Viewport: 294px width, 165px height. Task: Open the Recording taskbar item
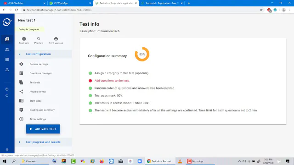200,161
